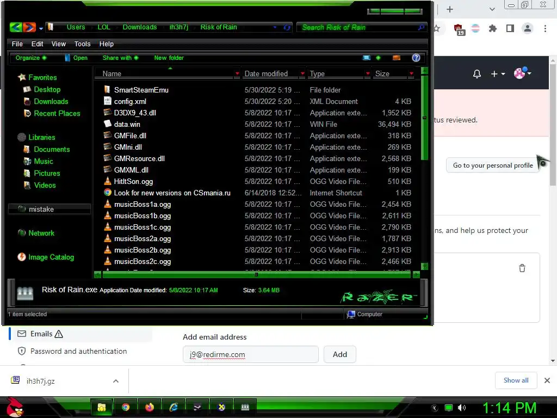557x418 pixels.
Task: Expand the Organize dropdown
Action: [x=30, y=58]
